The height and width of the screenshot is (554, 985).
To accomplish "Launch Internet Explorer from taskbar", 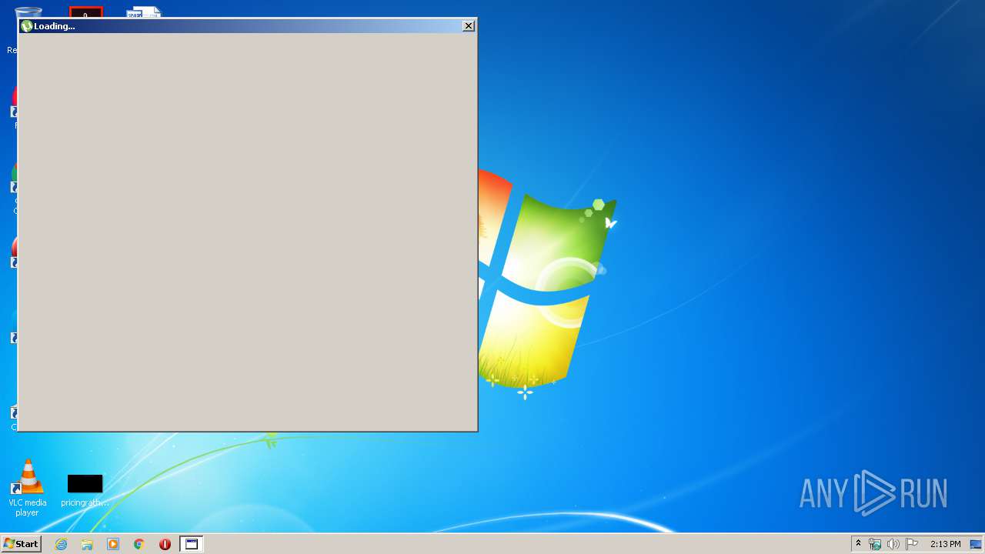I will 61,544.
